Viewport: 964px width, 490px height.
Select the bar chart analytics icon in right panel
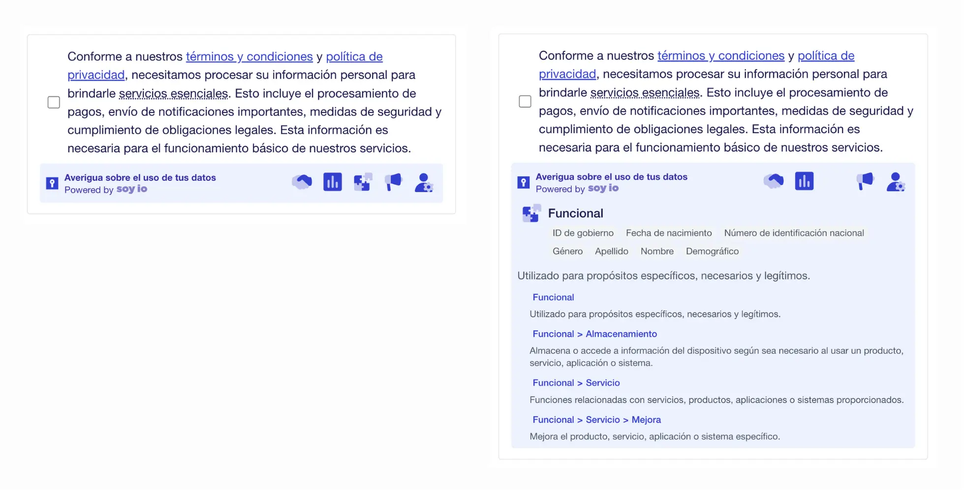(x=804, y=181)
